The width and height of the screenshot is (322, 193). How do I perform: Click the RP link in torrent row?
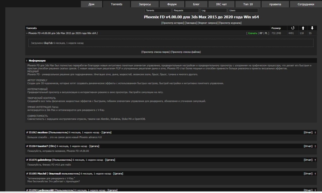[261, 33]
